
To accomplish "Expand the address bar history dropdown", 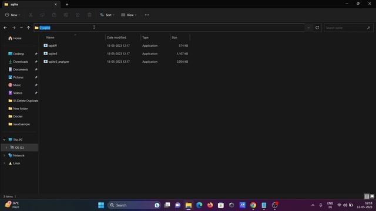I will pos(308,28).
